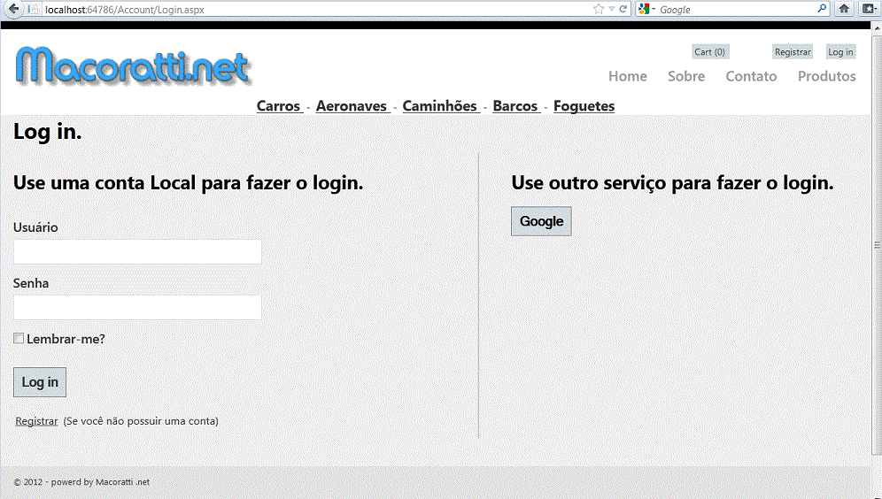Click the magnifier icon in search box
The width and height of the screenshot is (882, 499).
coord(821,9)
